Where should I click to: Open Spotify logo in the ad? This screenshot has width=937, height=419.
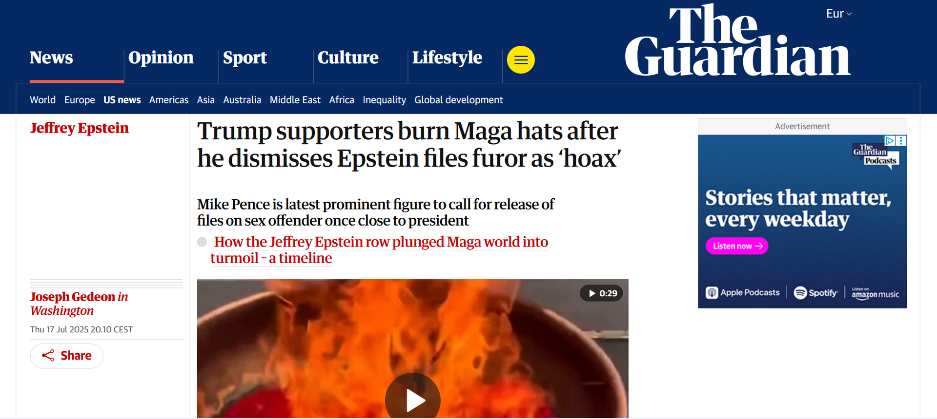(815, 293)
